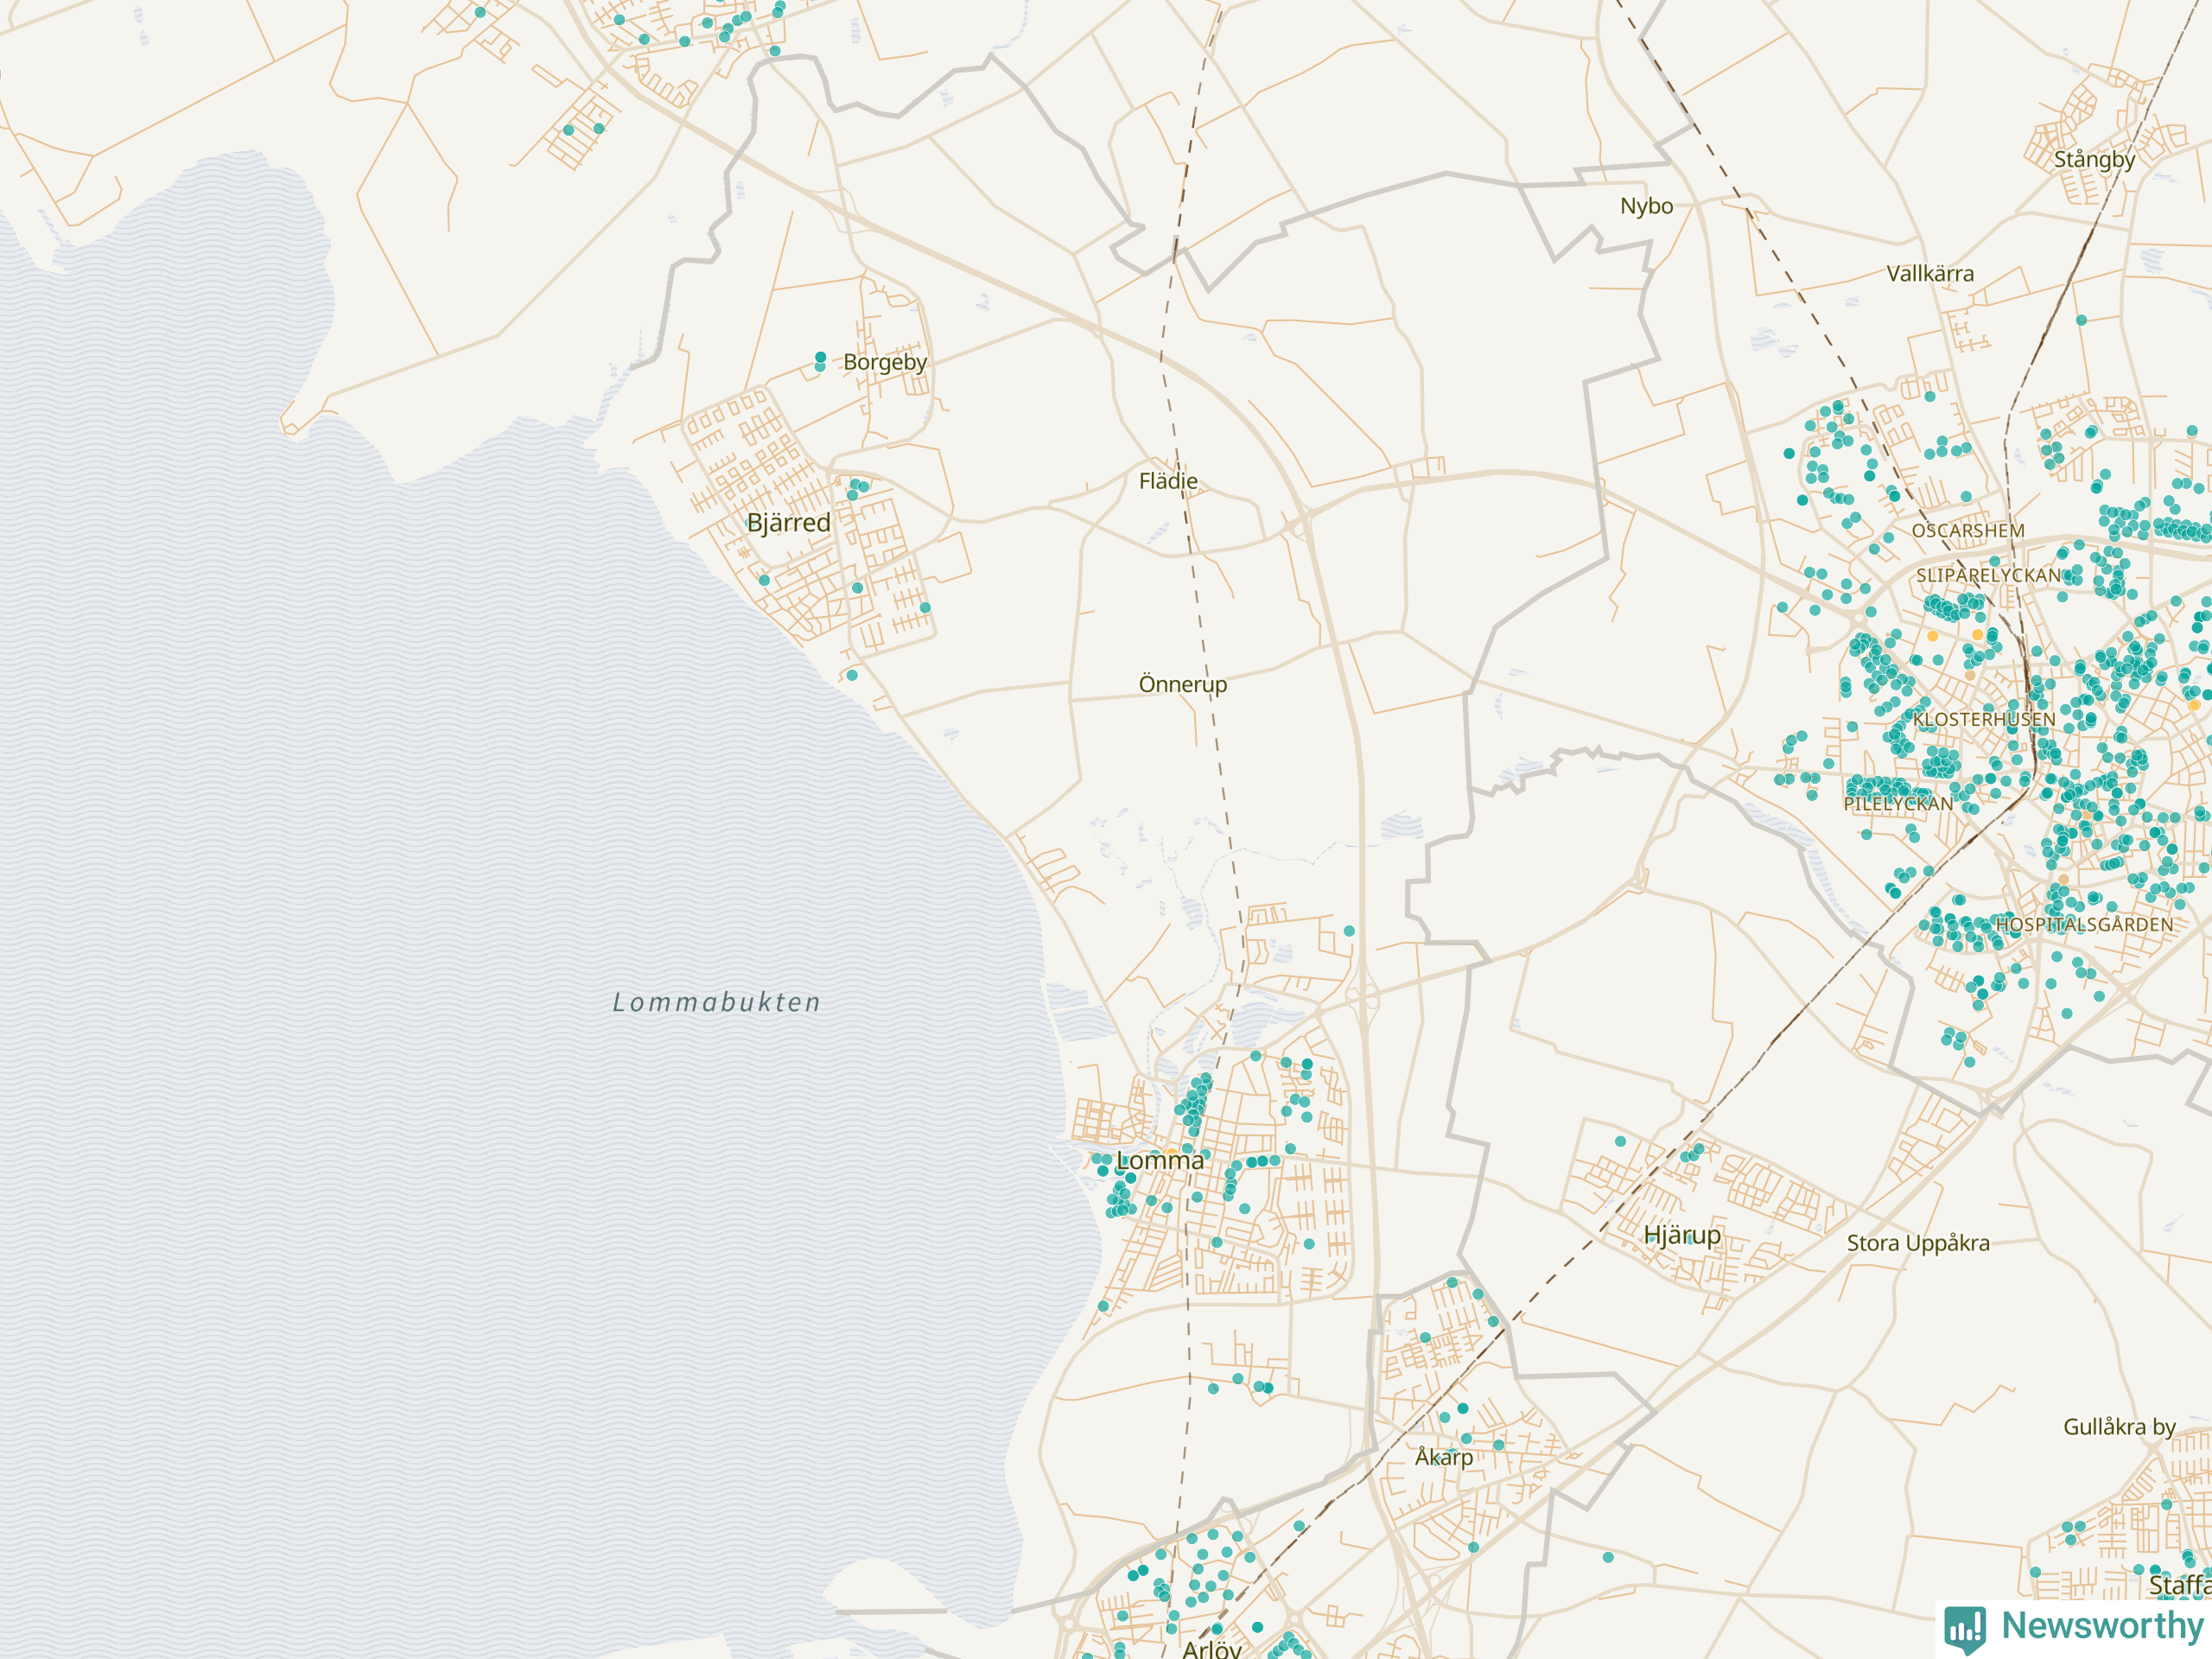This screenshot has height=1659, width=2212.
Task: Click the Newsworthy logo icon
Action: 1964,1628
